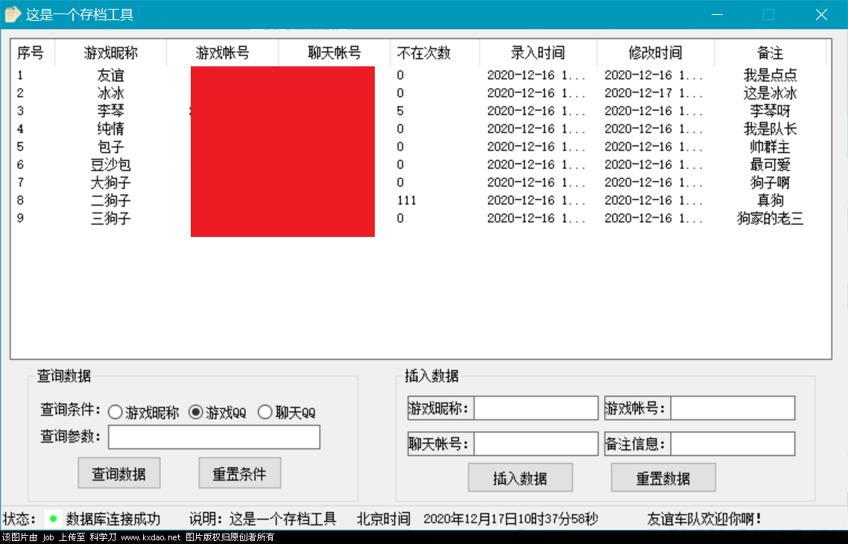Minimize the 存档工具 window
Screen dimensions: 848x544
717,15
